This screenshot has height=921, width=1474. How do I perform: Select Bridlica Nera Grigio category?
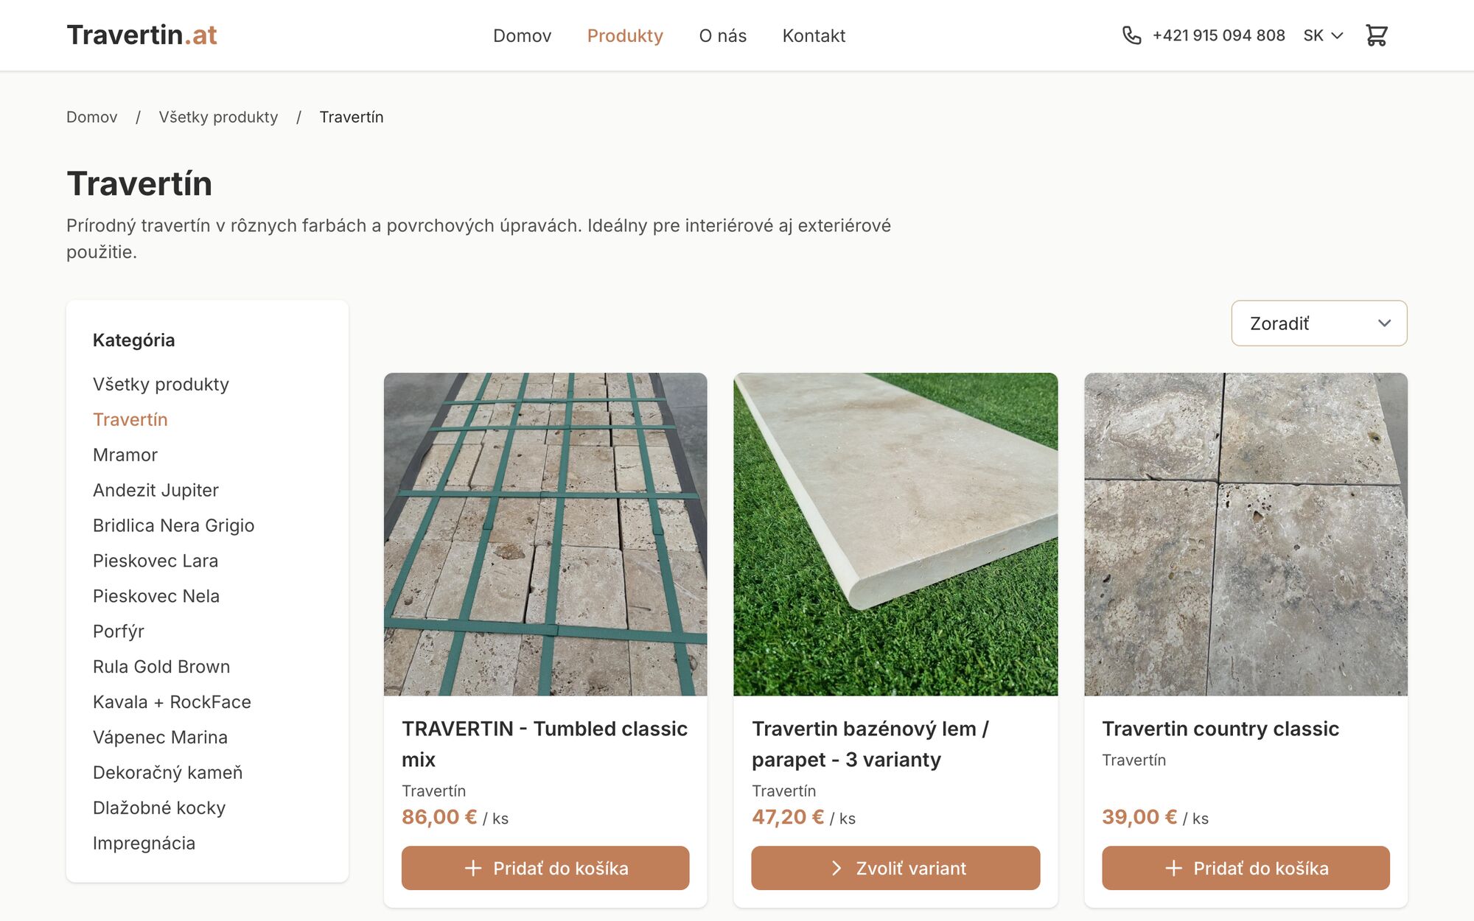tap(173, 525)
